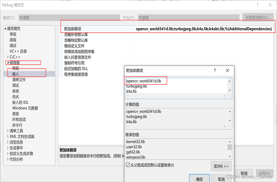Expand the 自定义生成步骤 tree node
Screen dimensions: 277x182
(x=8, y=154)
